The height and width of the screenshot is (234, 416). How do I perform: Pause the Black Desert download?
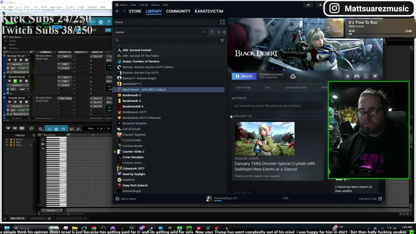(x=244, y=76)
